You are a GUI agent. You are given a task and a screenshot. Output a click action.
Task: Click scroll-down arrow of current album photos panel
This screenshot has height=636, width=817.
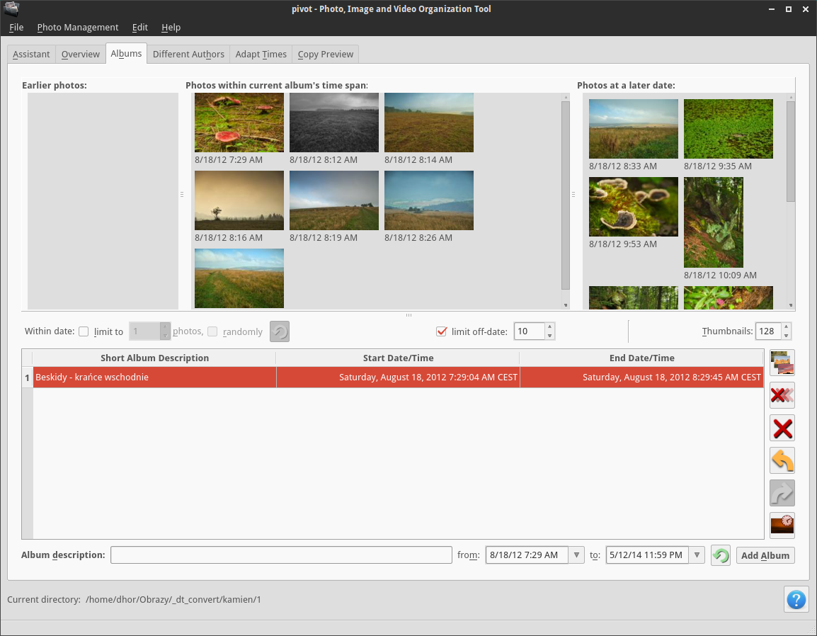click(x=566, y=305)
